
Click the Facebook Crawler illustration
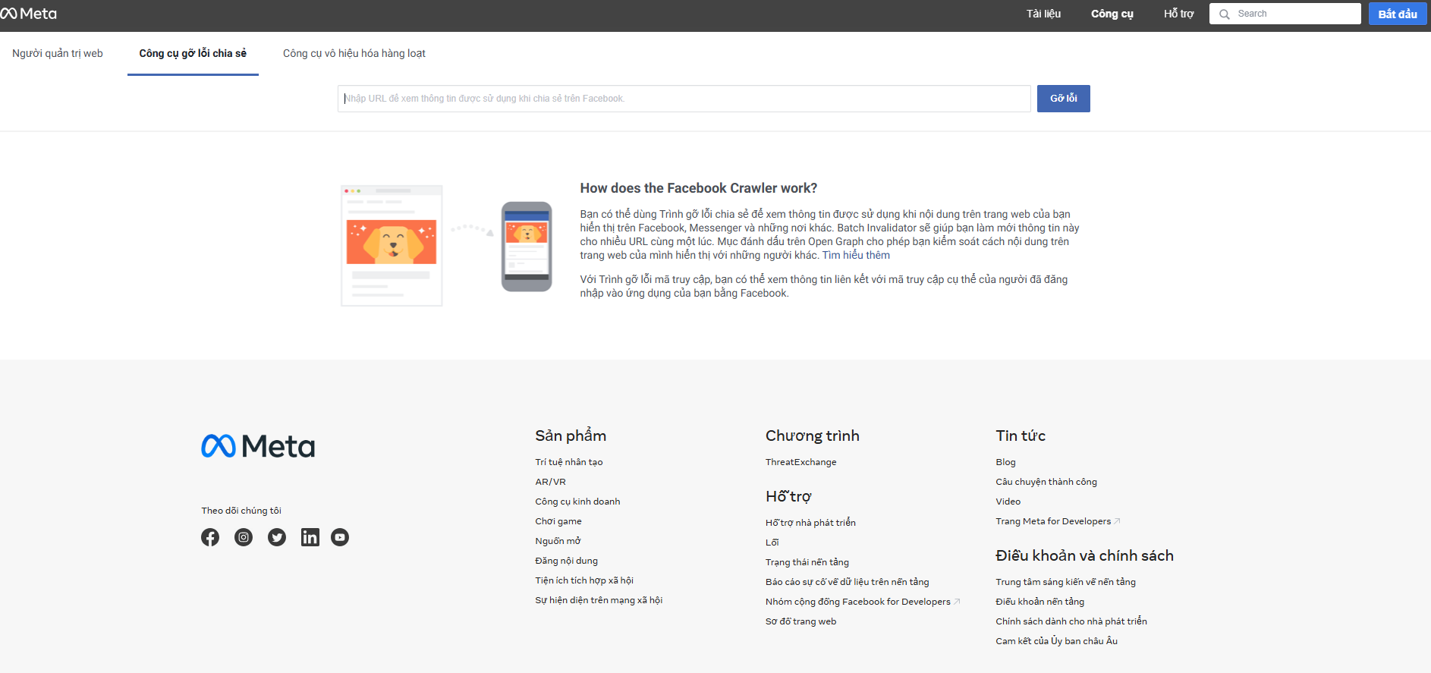[x=446, y=246]
